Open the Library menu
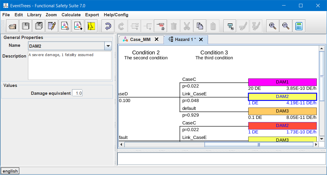Screen dimensions: 327x175 [34, 15]
